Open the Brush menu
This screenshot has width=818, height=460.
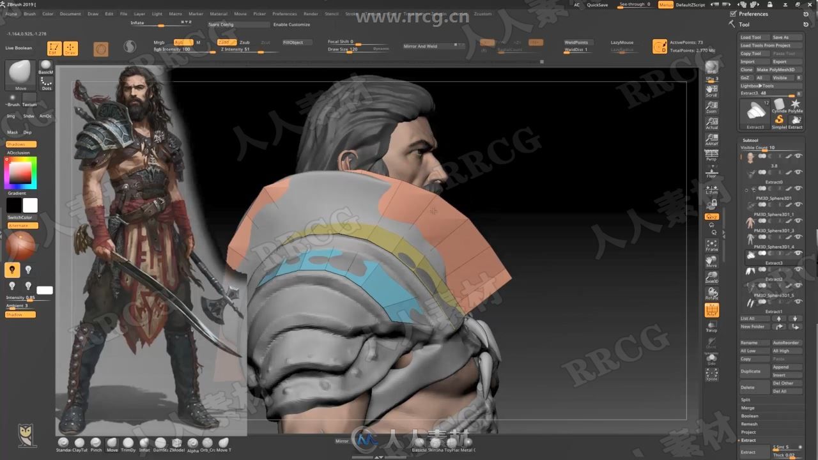point(30,13)
